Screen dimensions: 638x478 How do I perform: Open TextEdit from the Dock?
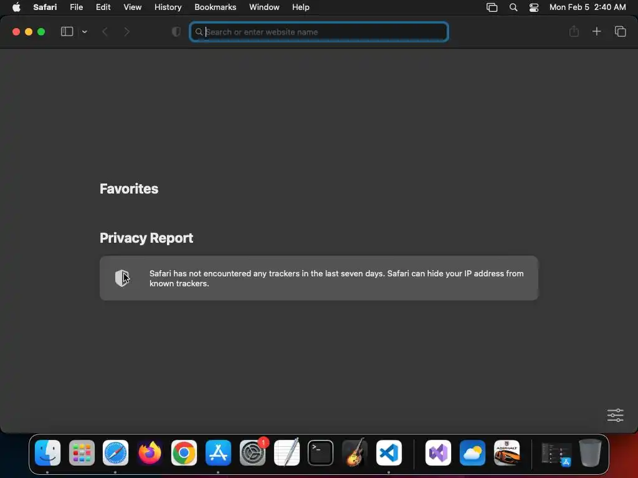(287, 452)
